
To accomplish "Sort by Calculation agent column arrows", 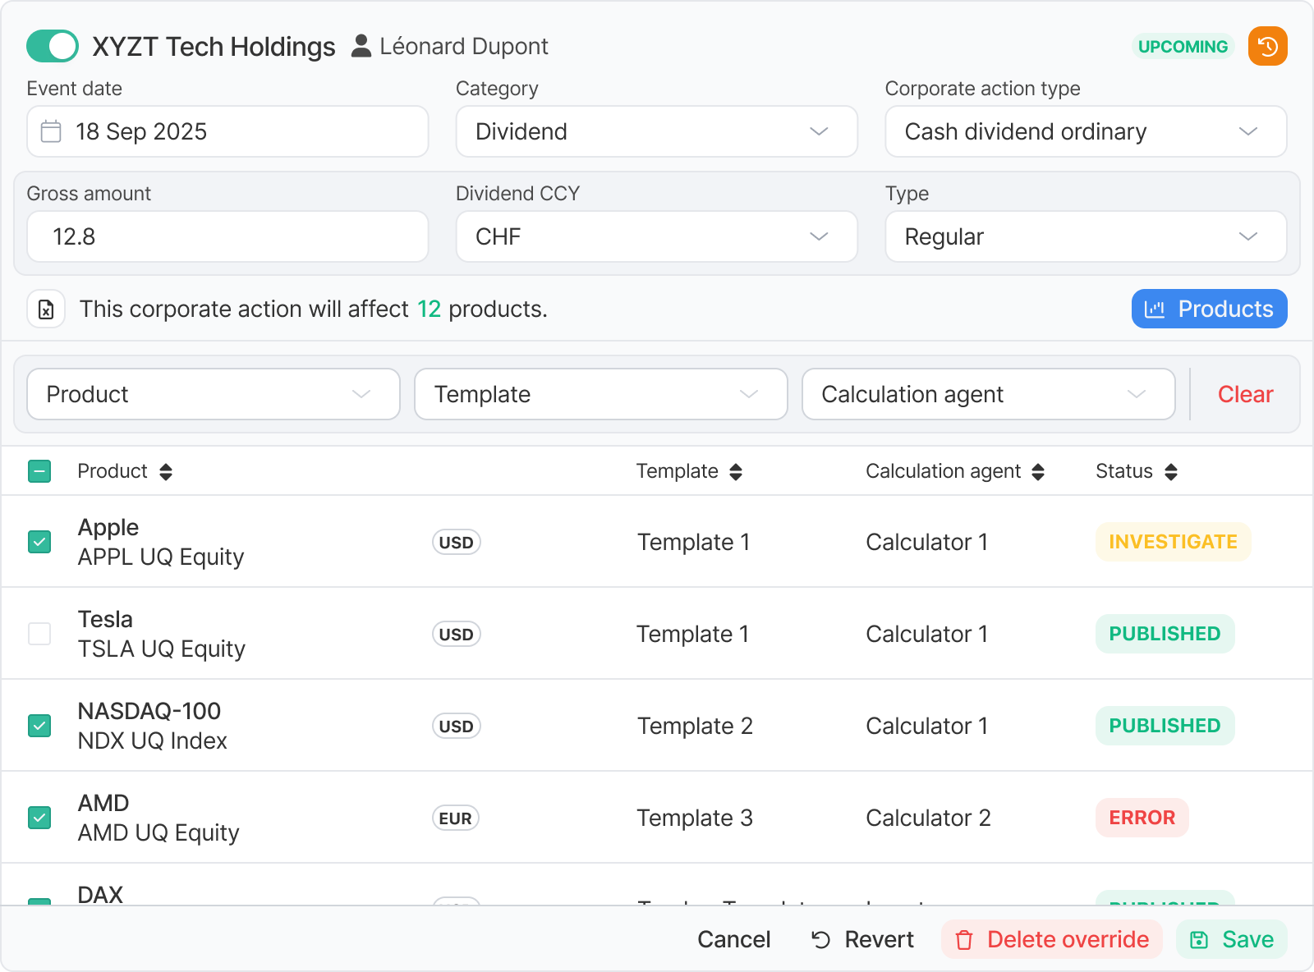I will point(1038,471).
